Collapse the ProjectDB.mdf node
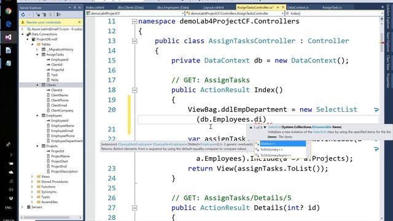Image resolution: width=393 pixels, height=221 pixels. (x=28, y=39)
